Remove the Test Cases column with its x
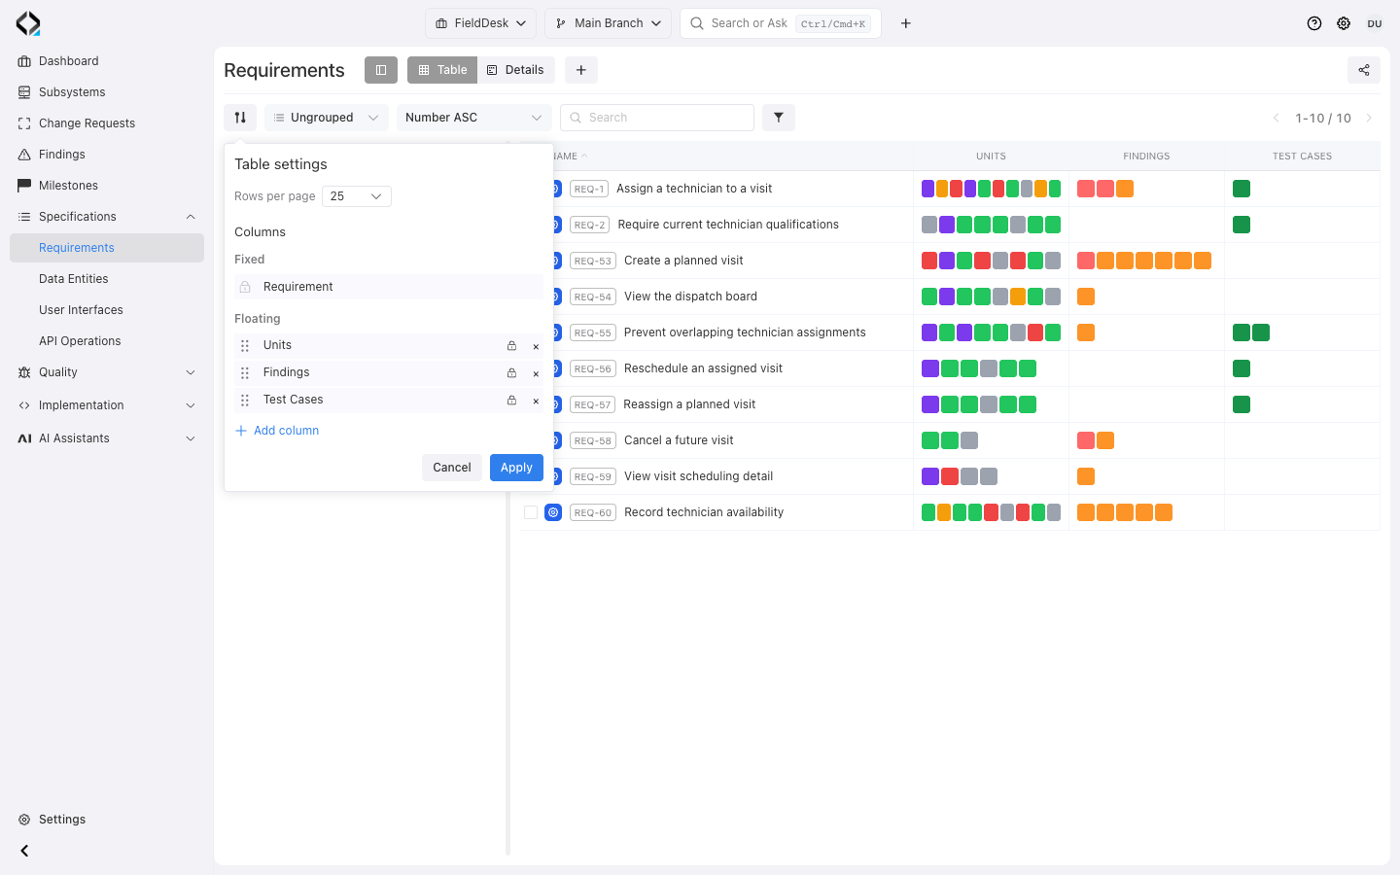This screenshot has width=1400, height=875. (536, 401)
